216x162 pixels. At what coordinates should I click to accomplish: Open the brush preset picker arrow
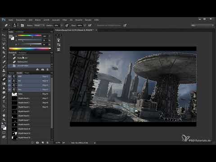18,26
